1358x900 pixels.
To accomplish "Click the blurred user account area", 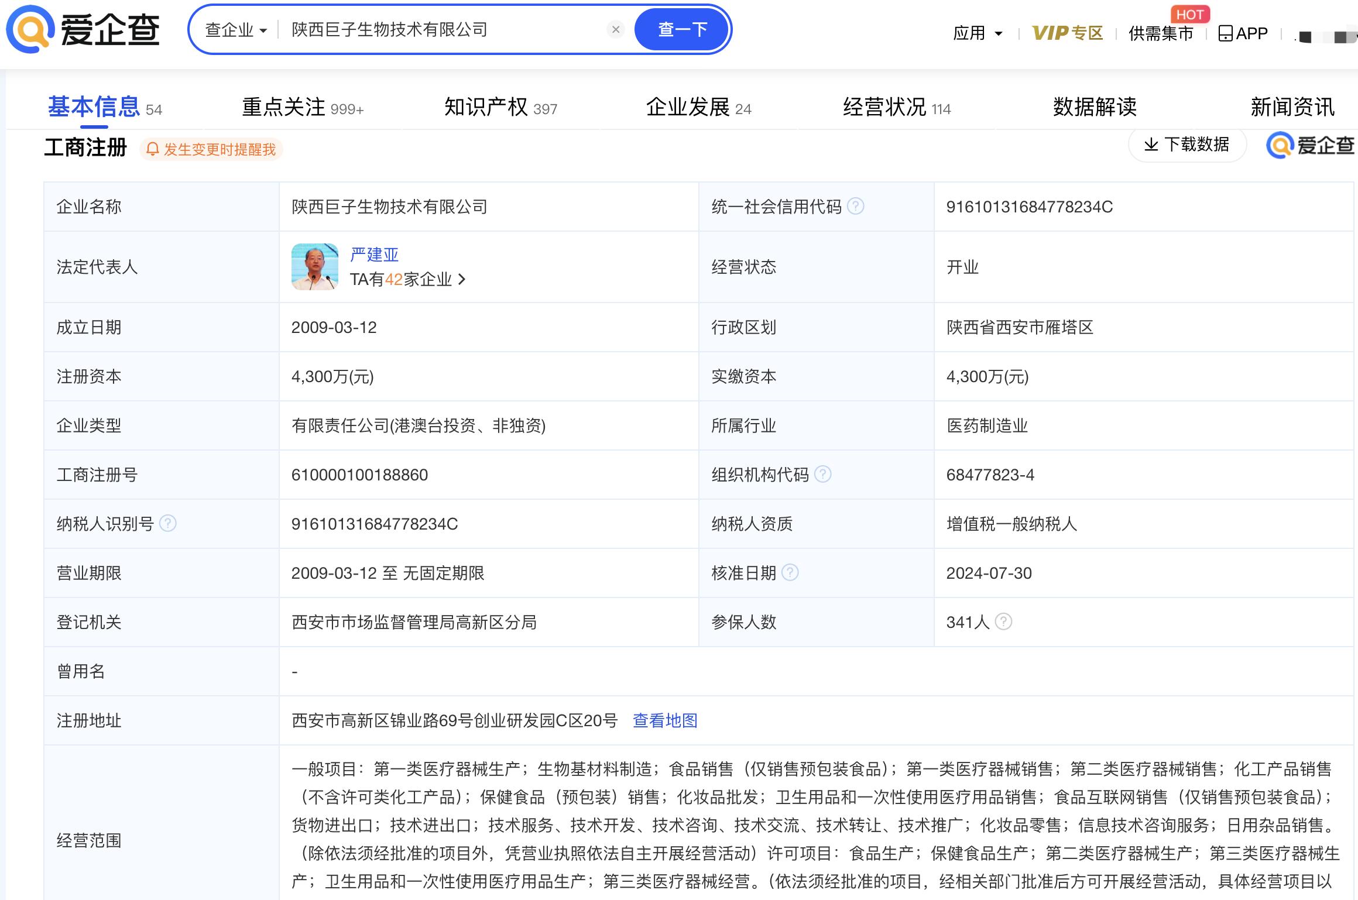I will (x=1326, y=37).
